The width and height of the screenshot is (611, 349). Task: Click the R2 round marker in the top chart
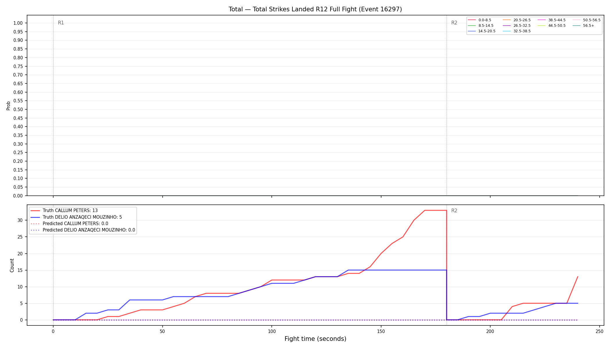[x=454, y=23]
